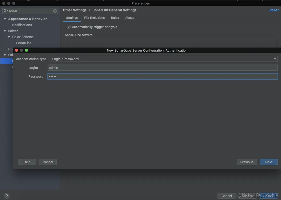Cancel the Preferences window

227,196
